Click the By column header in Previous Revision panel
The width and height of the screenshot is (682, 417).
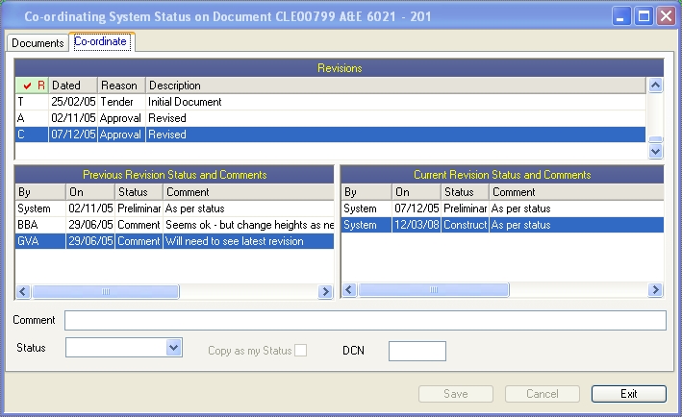point(40,192)
